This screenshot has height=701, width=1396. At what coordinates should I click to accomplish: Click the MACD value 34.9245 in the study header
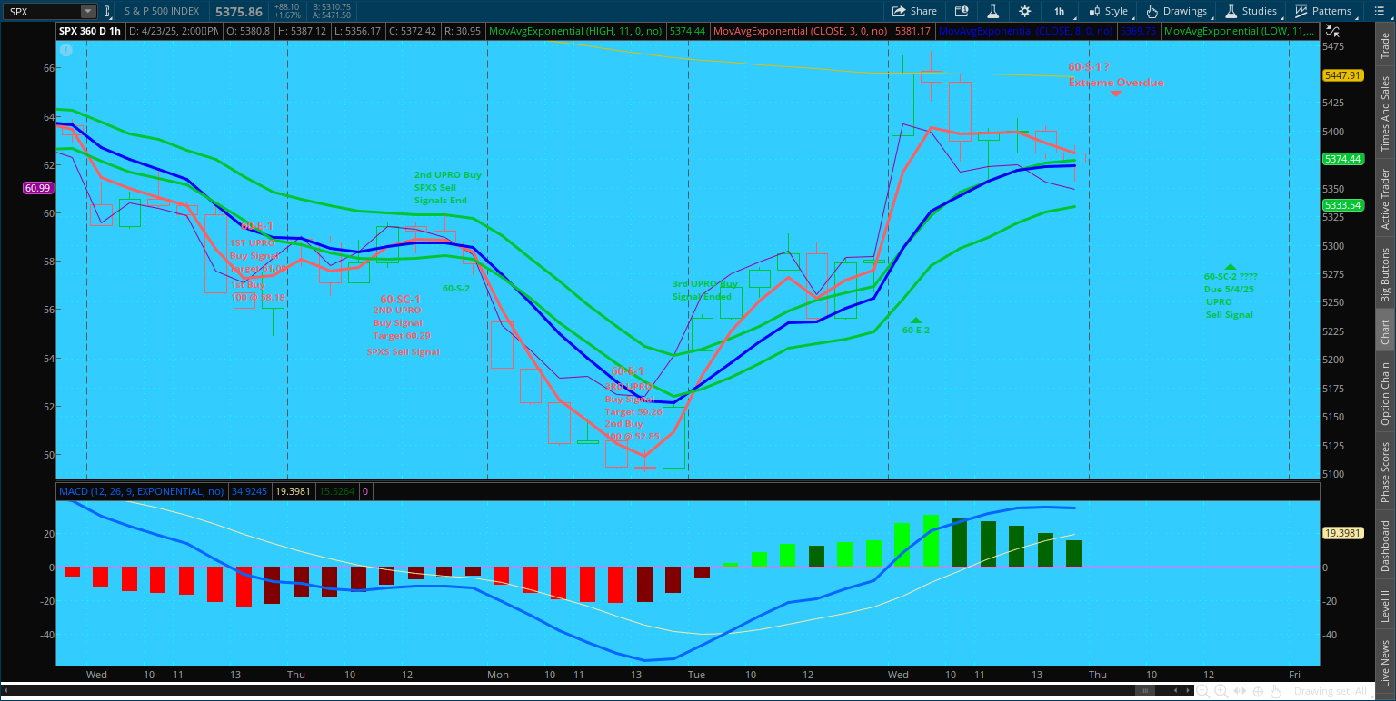tap(249, 491)
